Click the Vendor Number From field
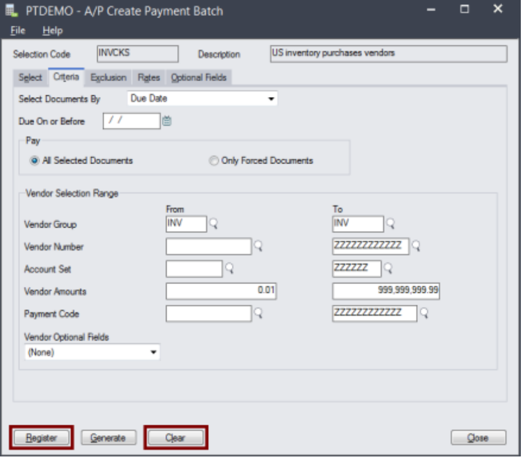The image size is (522, 457). (209, 246)
